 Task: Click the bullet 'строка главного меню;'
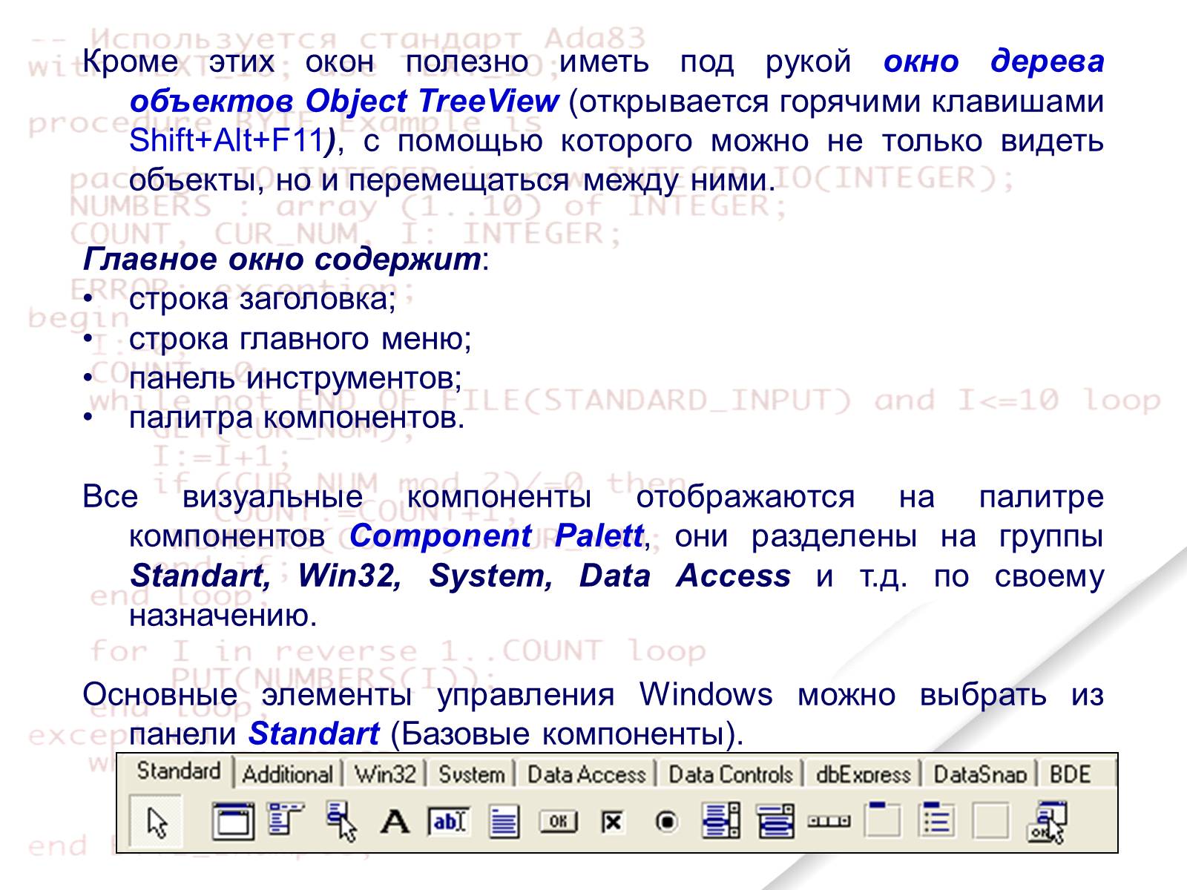click(x=300, y=339)
